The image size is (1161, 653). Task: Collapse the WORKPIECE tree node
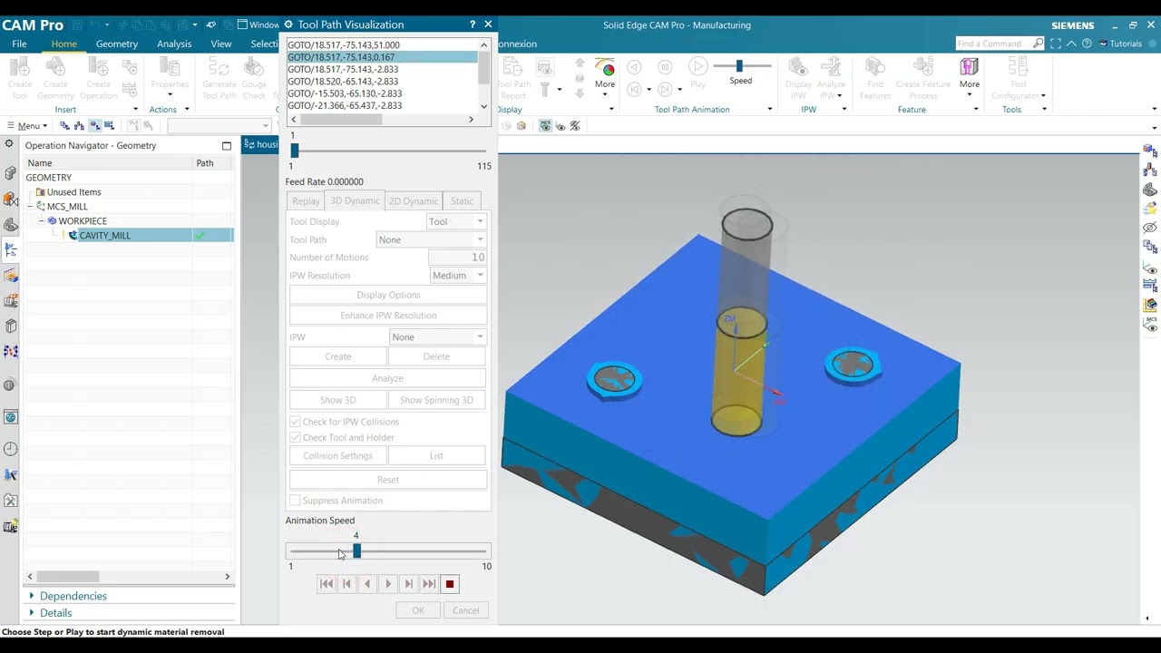(x=41, y=221)
